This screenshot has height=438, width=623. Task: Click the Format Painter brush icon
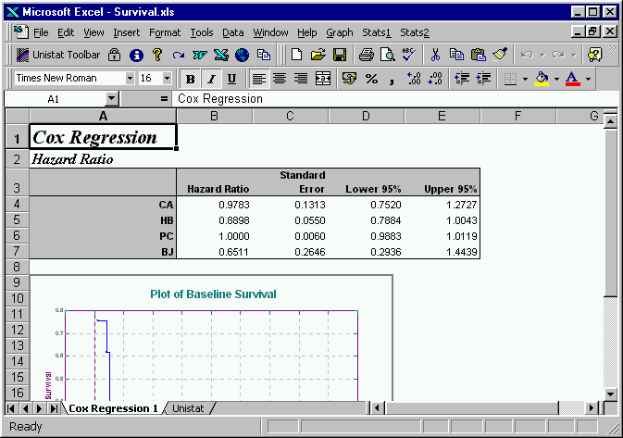(x=500, y=55)
